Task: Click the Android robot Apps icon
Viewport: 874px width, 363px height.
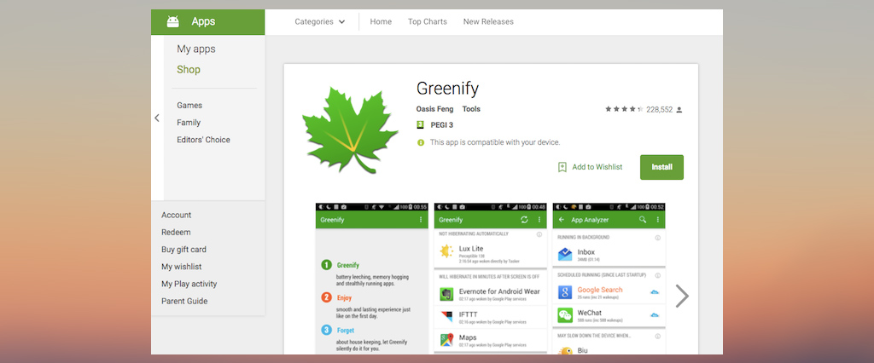Action: point(173,21)
